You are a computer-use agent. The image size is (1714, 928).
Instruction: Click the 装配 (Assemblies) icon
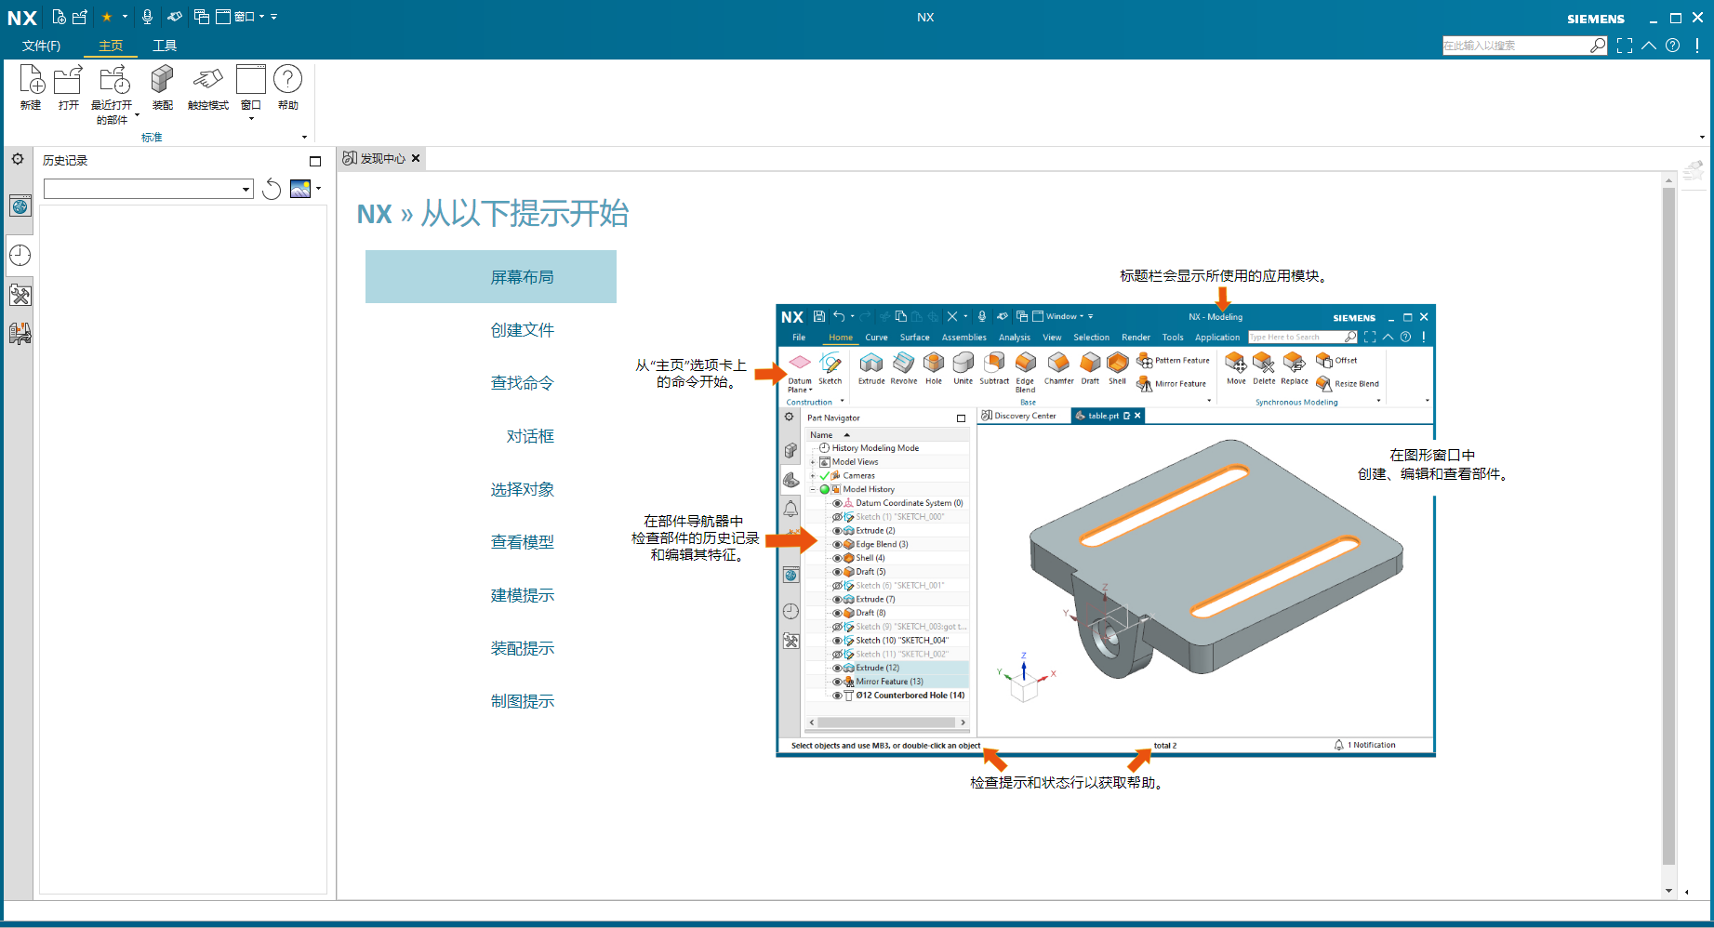(x=161, y=88)
